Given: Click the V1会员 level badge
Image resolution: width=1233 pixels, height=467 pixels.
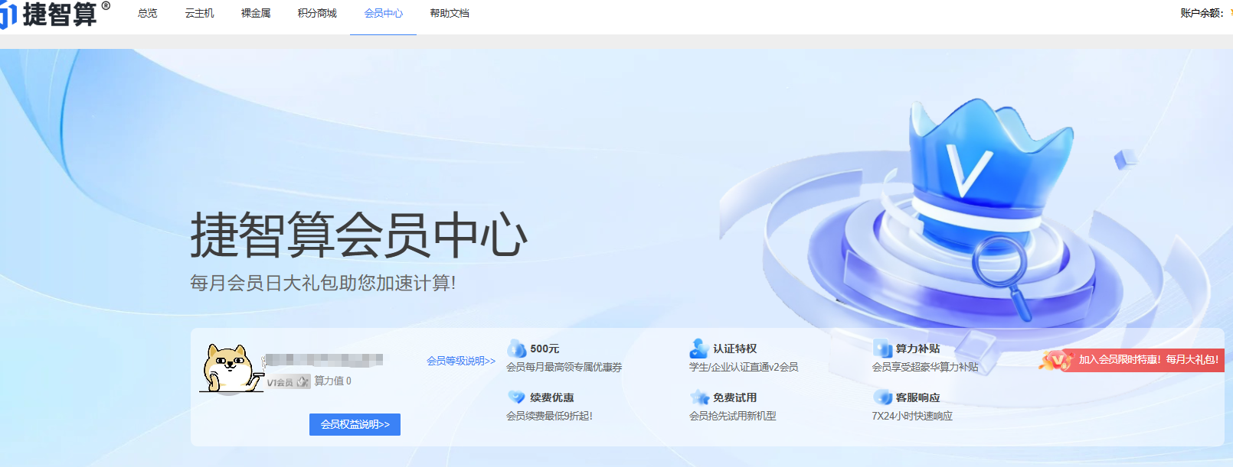Looking at the screenshot, I should point(287,381).
